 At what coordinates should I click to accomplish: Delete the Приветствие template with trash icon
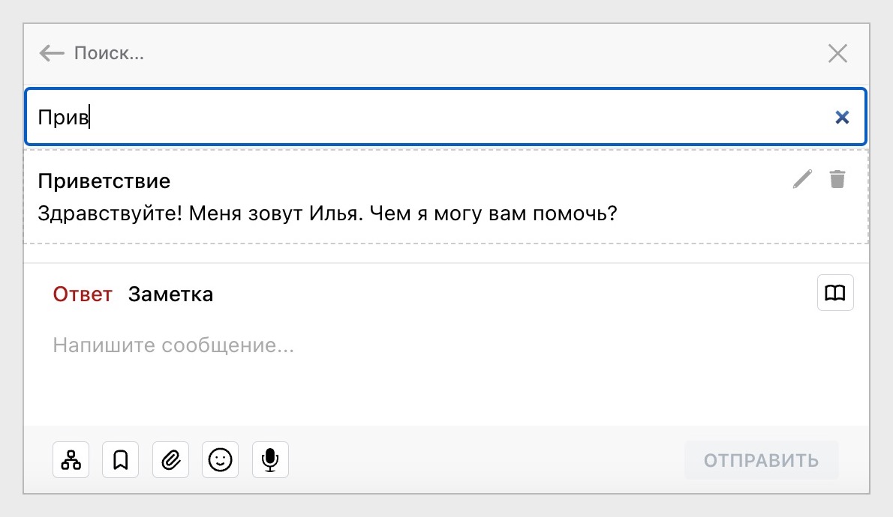coord(837,179)
